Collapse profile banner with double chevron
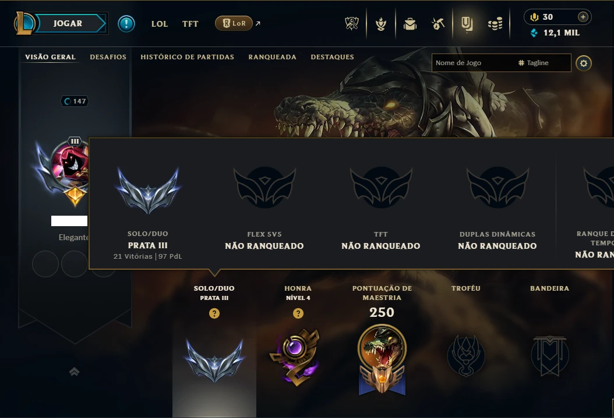The height and width of the screenshot is (418, 614). pos(75,371)
